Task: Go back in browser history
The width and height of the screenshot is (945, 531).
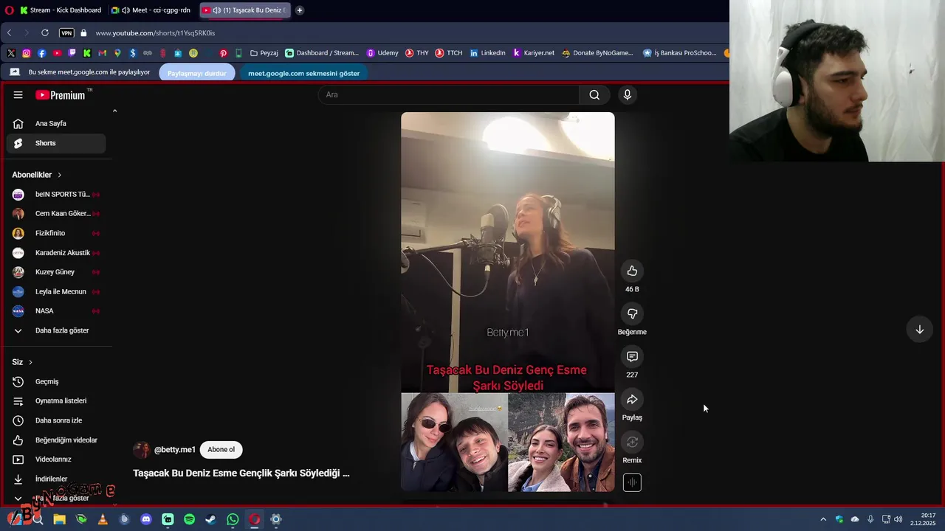Action: click(x=9, y=32)
